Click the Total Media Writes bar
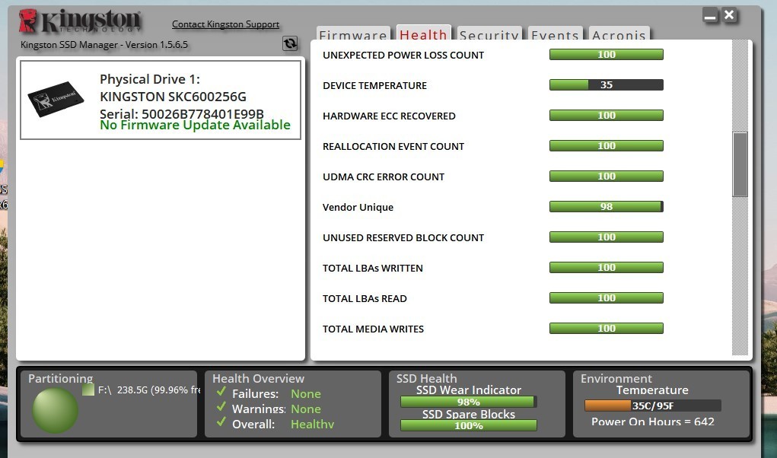This screenshot has width=777, height=458. tap(606, 328)
